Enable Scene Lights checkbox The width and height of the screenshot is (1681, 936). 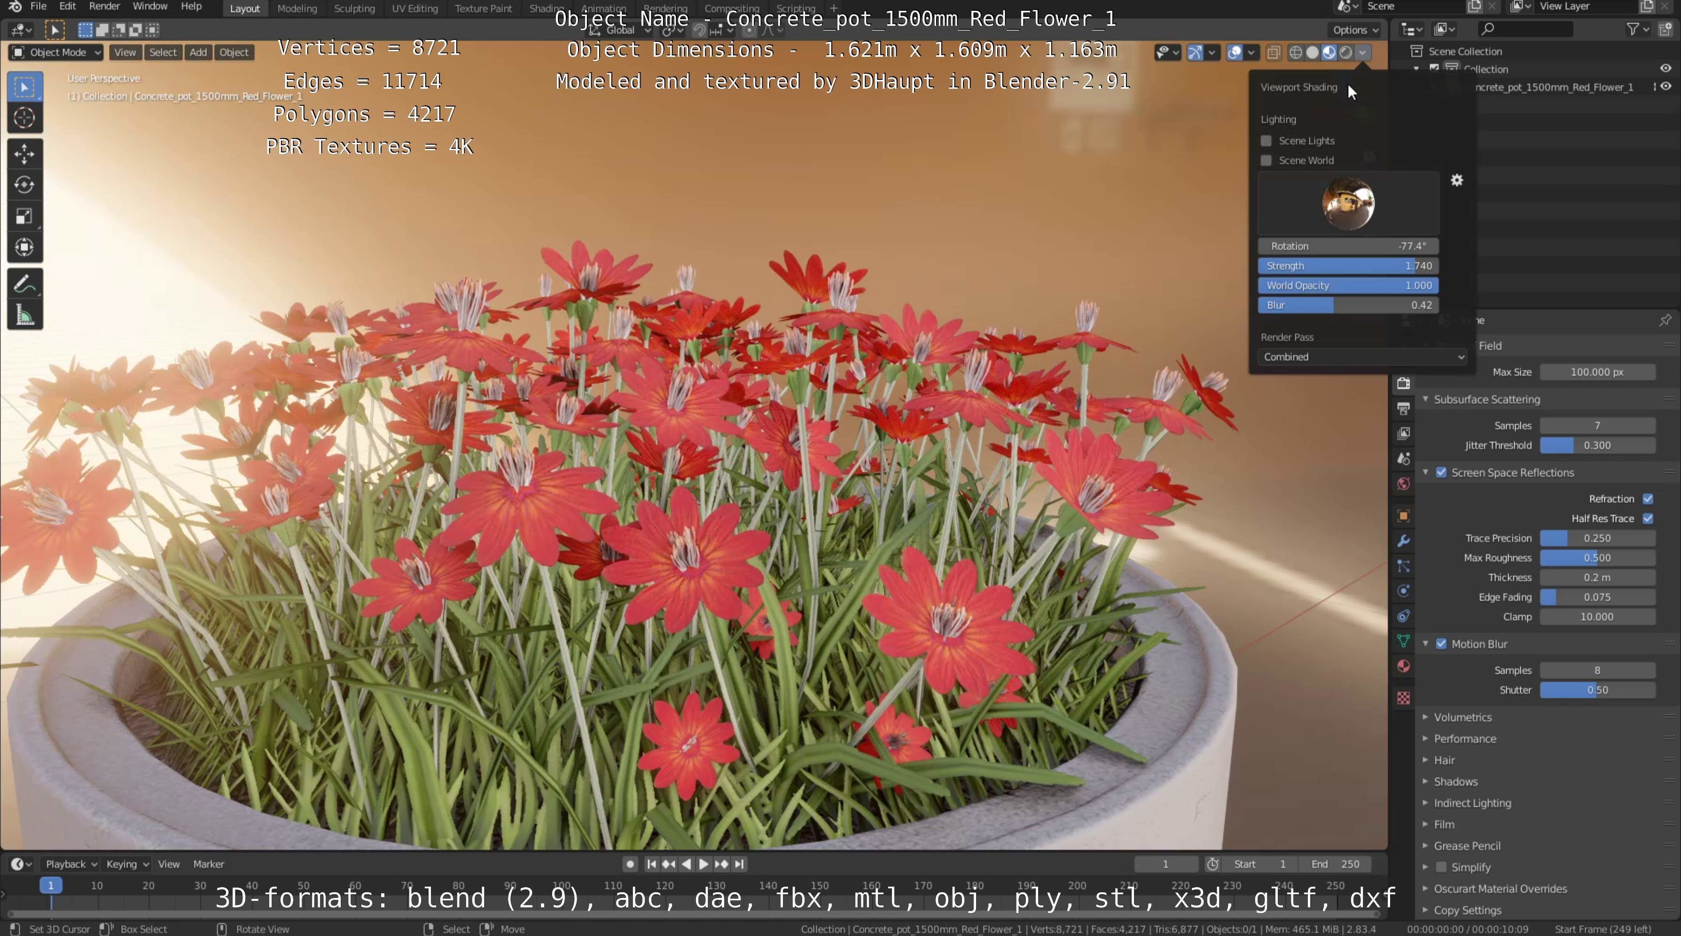point(1266,141)
